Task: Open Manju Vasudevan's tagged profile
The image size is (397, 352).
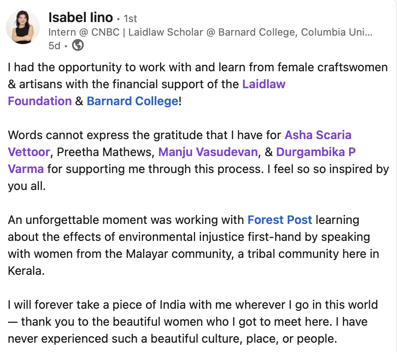Action: point(208,152)
